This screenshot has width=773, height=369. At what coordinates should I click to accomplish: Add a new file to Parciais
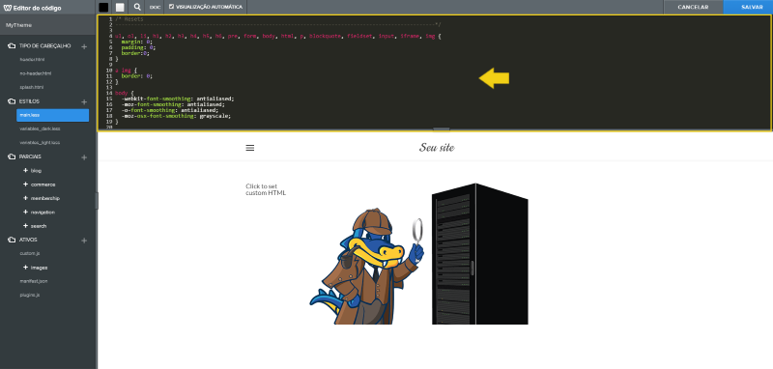tap(84, 157)
